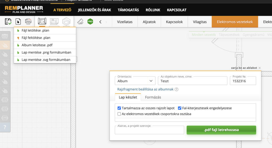Image resolution: width=272 pixels, height=148 pixels.
Task: Choose 'Fájl feltöltése .plan' menu item
Action: (x=45, y=38)
